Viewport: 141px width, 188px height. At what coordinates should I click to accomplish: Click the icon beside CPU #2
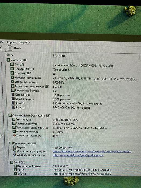[16, 173]
